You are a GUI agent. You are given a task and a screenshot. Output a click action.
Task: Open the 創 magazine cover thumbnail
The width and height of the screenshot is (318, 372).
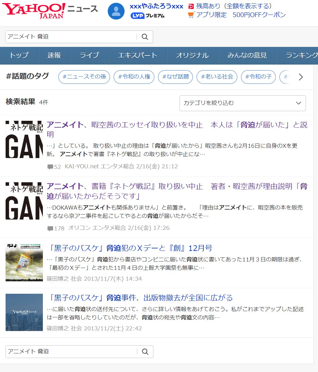(24, 263)
